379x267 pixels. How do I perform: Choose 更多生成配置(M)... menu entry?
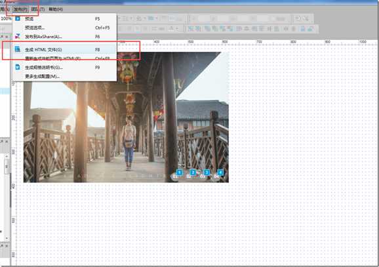[x=64, y=76]
